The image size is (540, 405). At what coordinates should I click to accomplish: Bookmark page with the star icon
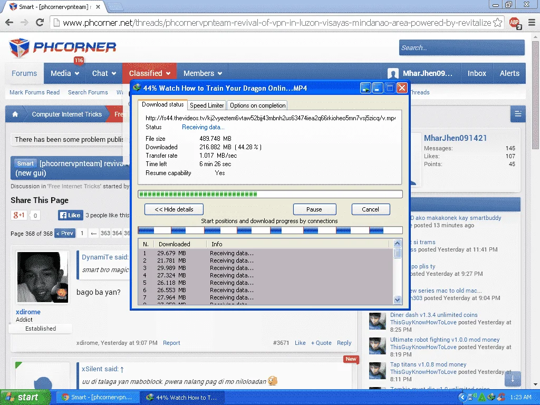(x=497, y=23)
